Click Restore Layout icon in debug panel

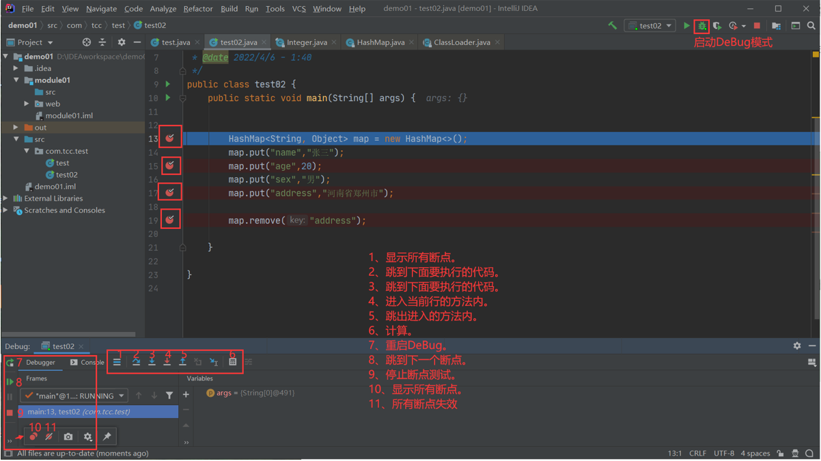click(812, 363)
